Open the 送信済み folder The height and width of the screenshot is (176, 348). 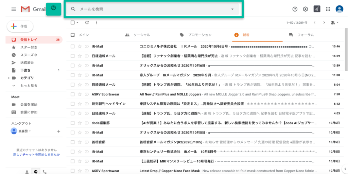click(27, 63)
